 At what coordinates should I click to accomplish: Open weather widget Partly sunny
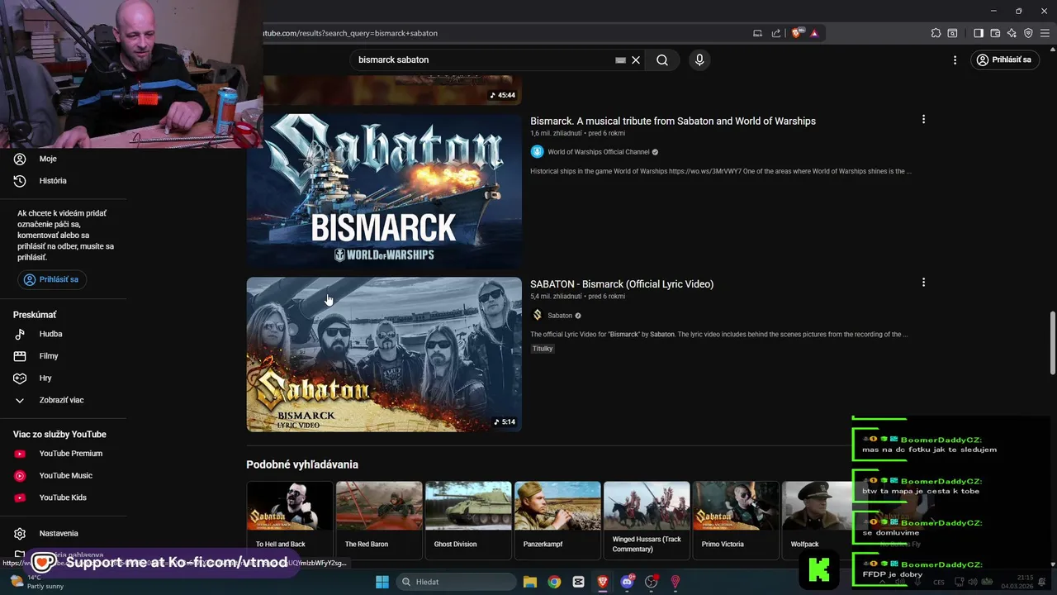click(36, 582)
